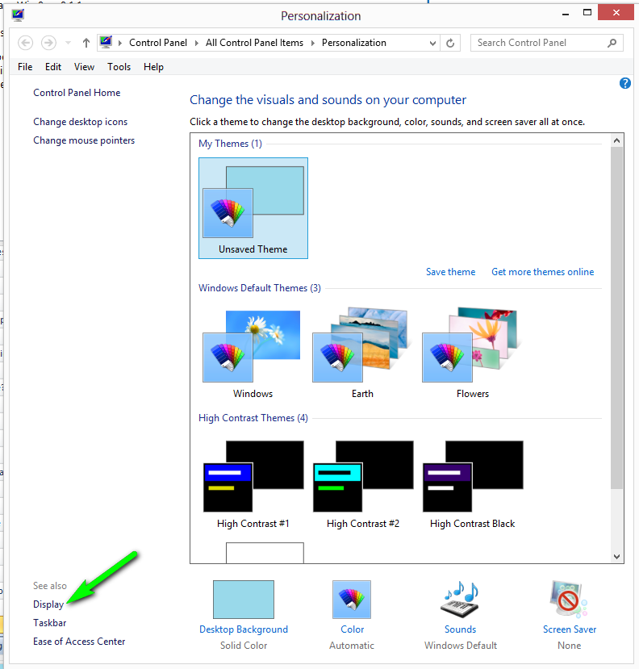Click All Control Panel Items breadcrumb
The image size is (639, 669).
tap(254, 43)
